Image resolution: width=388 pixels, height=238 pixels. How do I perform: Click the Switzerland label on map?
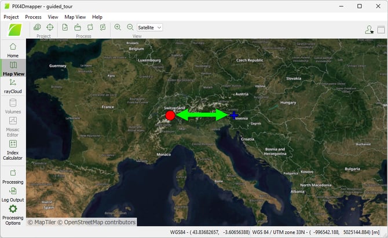click(174, 108)
